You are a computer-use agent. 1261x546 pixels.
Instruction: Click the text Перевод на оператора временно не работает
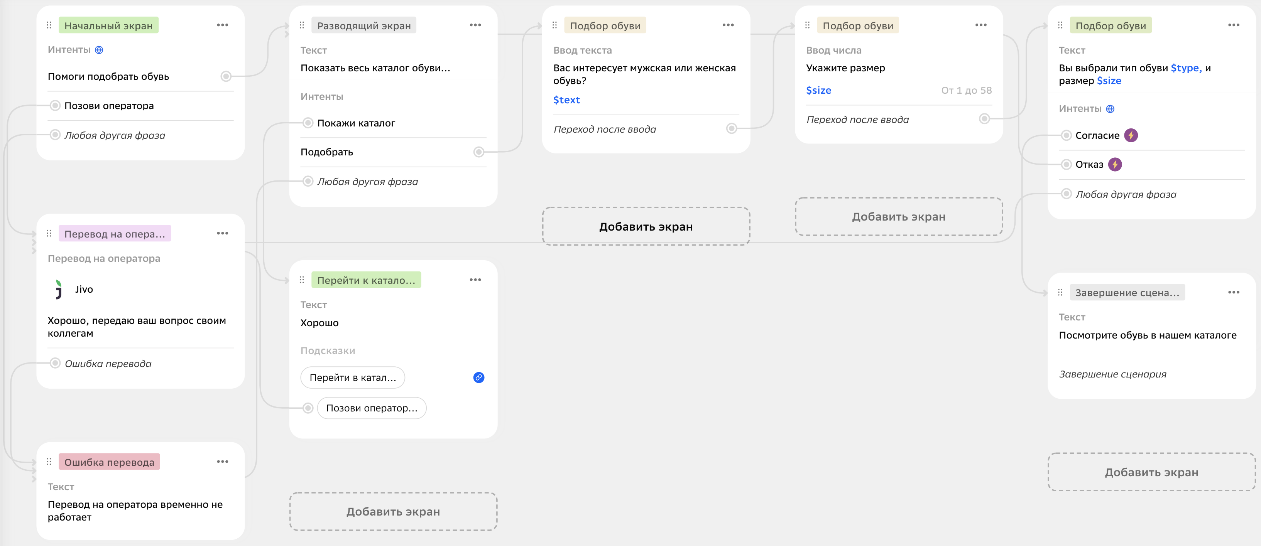pos(135,511)
